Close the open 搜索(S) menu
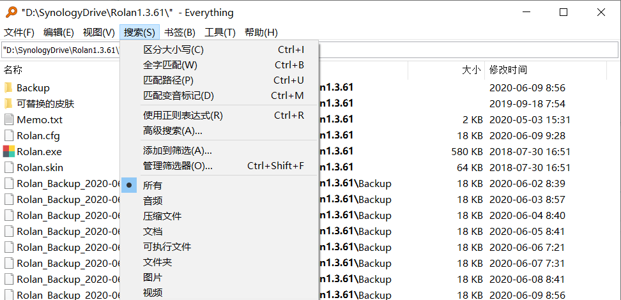The image size is (621, 300). [x=139, y=33]
